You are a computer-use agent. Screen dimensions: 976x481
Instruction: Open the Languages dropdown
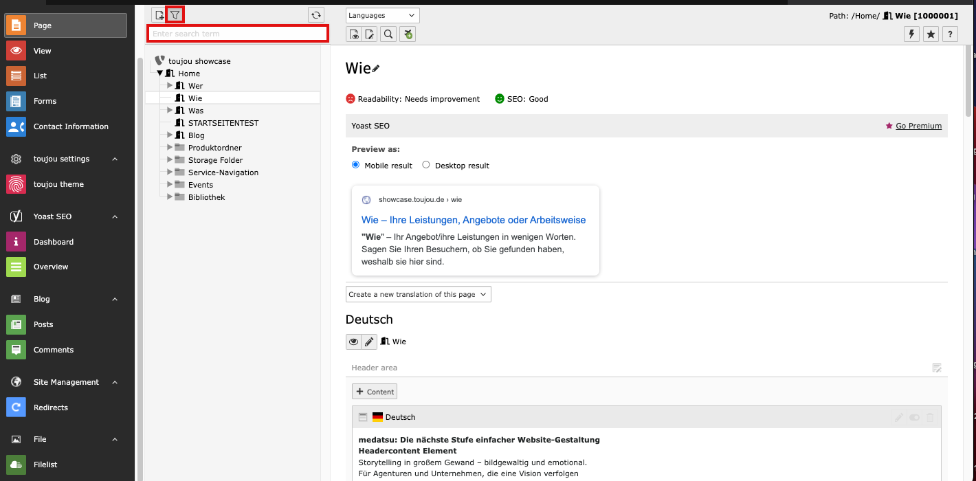pos(382,15)
